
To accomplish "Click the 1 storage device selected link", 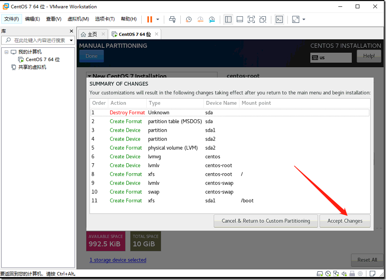I will (118, 260).
